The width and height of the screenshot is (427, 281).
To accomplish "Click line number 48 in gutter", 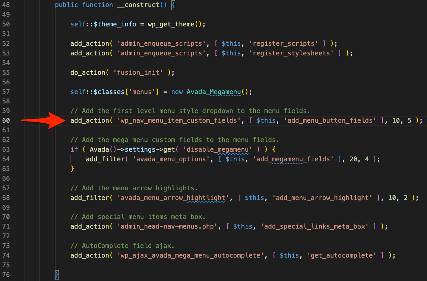I will pyautogui.click(x=6, y=5).
